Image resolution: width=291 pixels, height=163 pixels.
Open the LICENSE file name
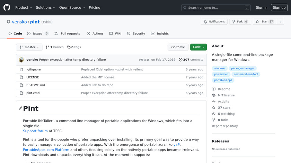(33, 77)
